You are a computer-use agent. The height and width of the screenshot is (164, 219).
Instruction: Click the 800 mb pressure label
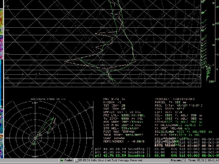pos(103,65)
